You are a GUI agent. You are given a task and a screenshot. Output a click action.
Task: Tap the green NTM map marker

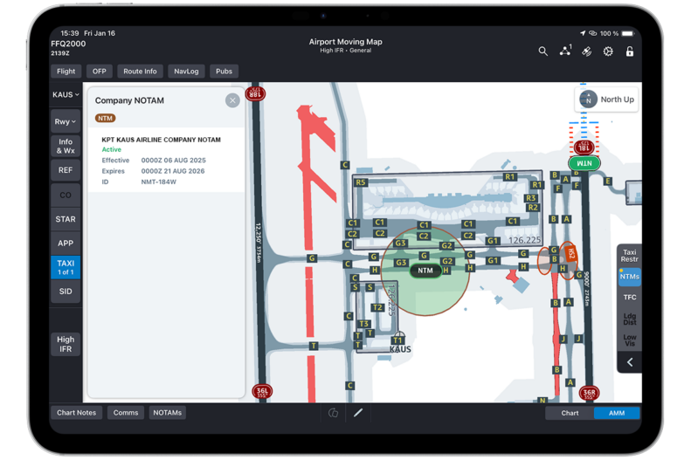pos(425,271)
